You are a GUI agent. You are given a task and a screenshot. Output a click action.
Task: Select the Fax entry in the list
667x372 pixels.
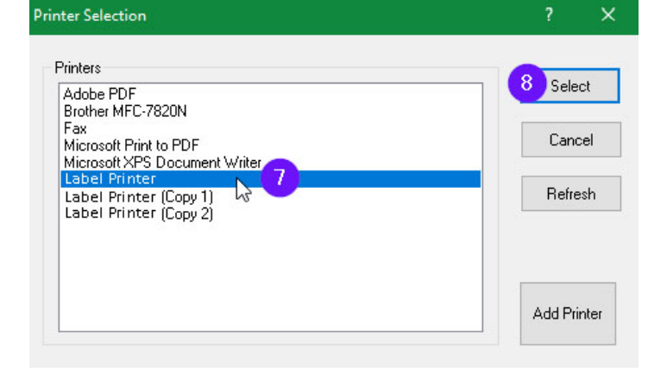click(75, 128)
